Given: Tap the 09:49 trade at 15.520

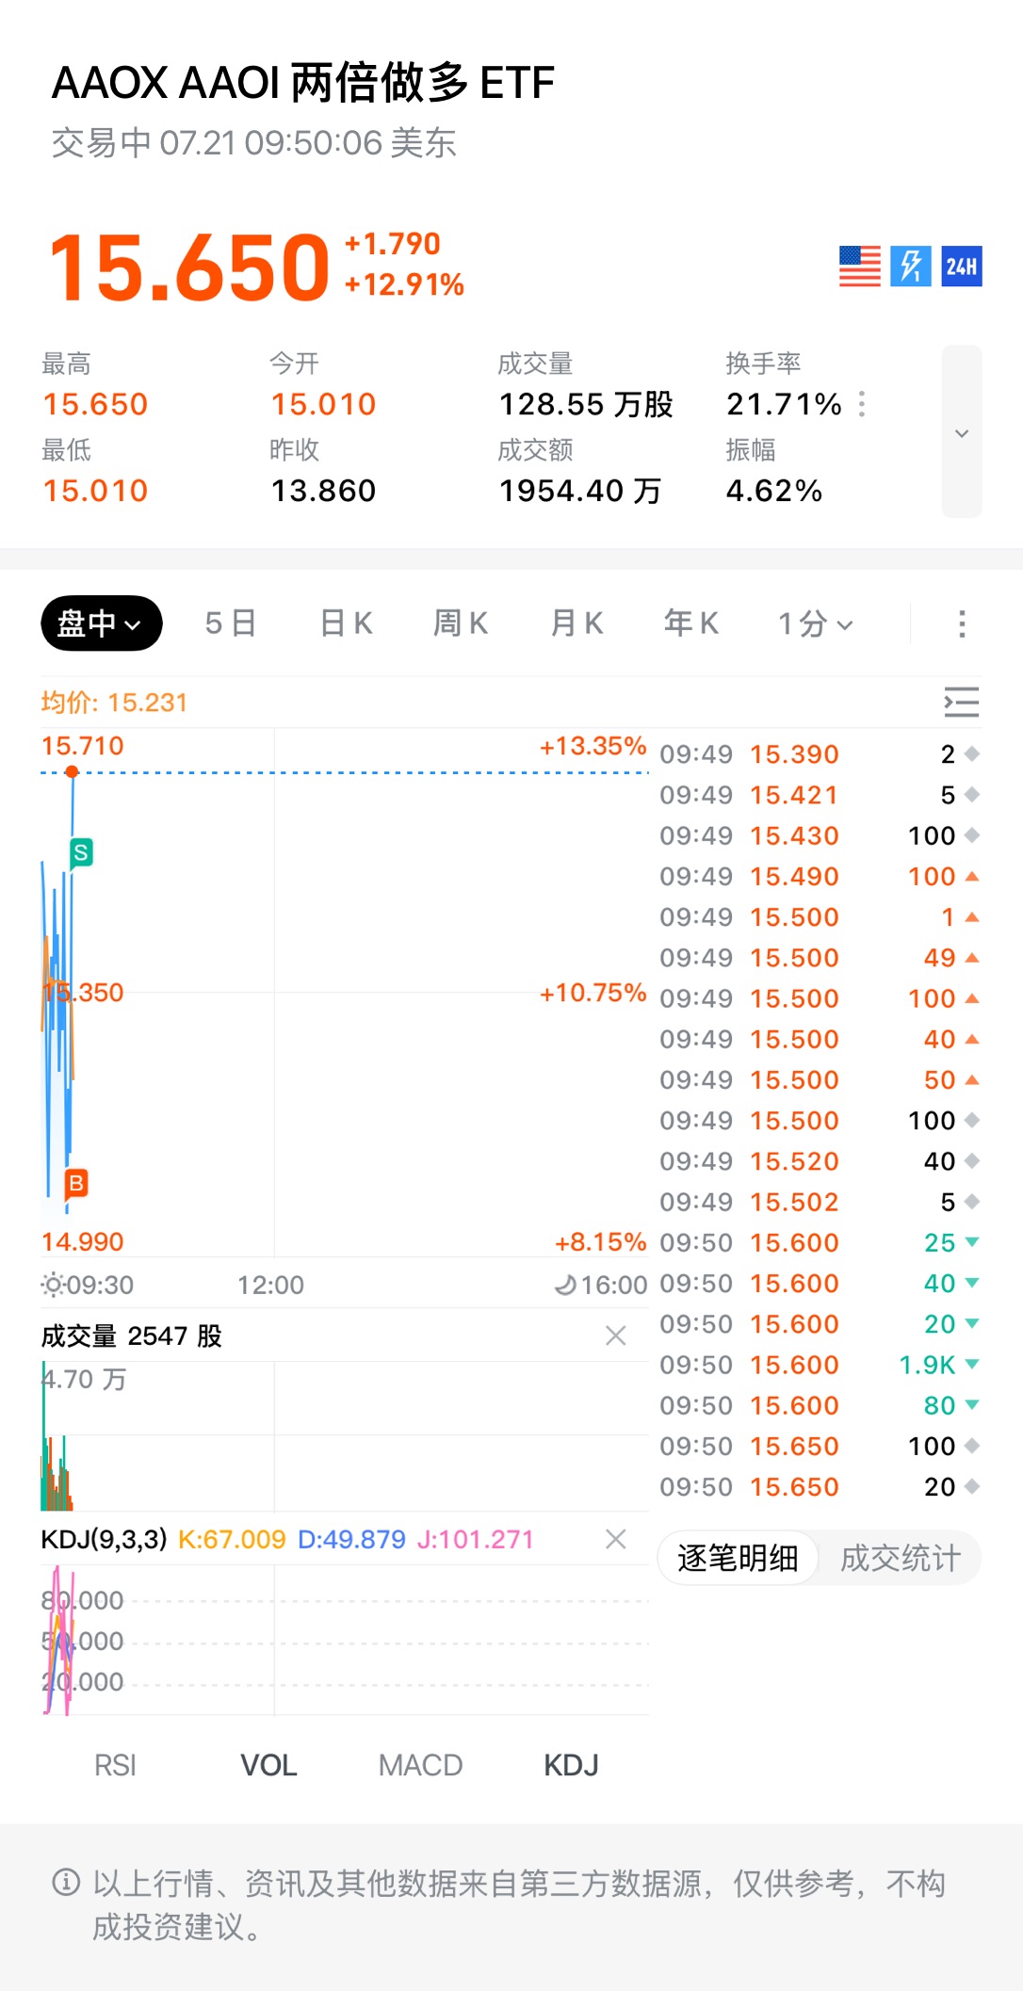Looking at the screenshot, I should click(820, 1161).
